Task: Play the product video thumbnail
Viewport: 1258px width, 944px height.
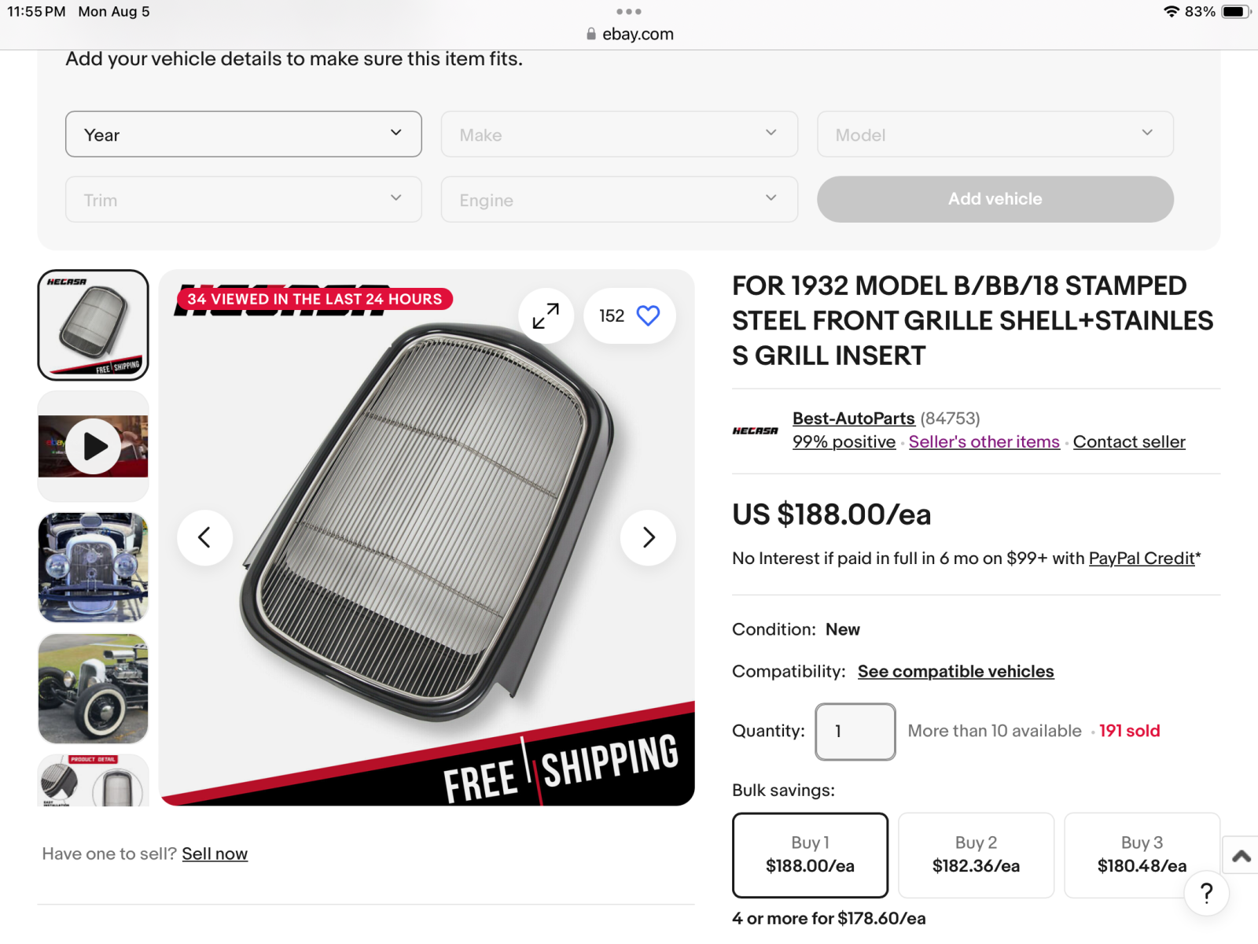Action: coord(94,446)
